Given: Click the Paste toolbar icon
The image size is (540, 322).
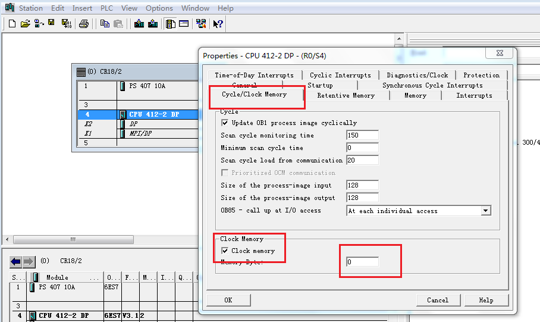Looking at the screenshot, I should click(x=118, y=23).
